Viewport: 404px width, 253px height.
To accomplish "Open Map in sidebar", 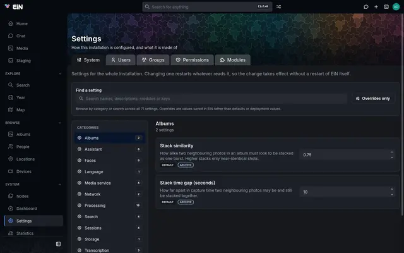I will (x=33, y=109).
